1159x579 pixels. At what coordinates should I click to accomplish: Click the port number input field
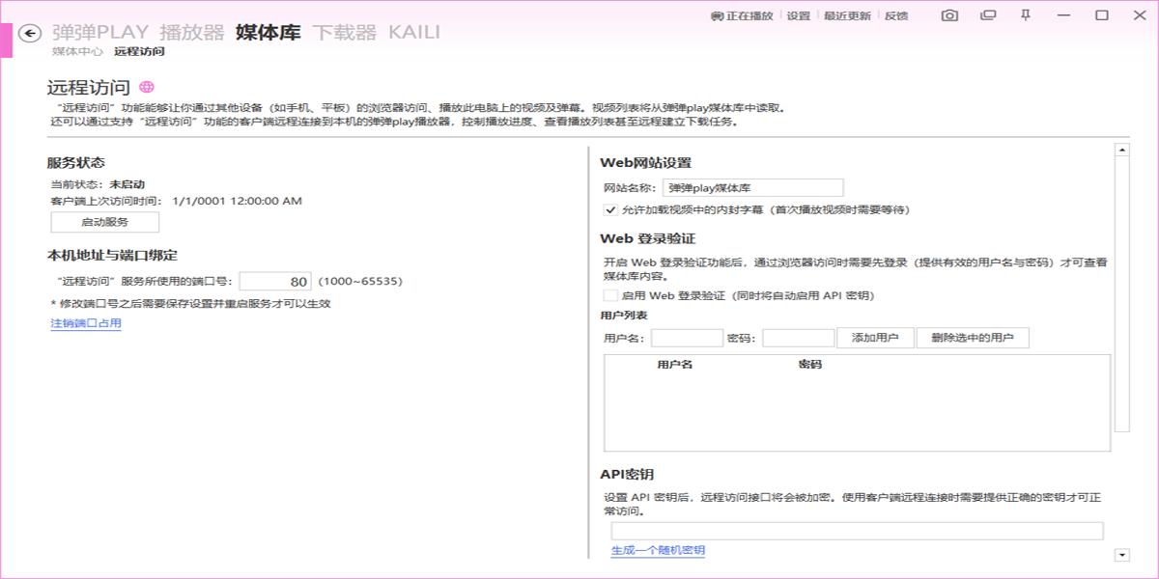tap(274, 282)
